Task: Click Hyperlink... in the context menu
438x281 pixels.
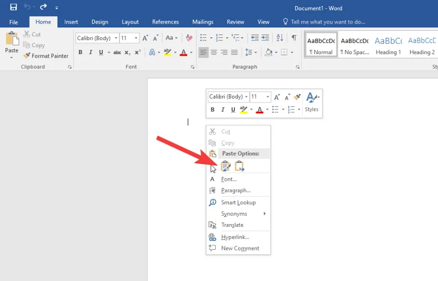Action: [x=235, y=237]
